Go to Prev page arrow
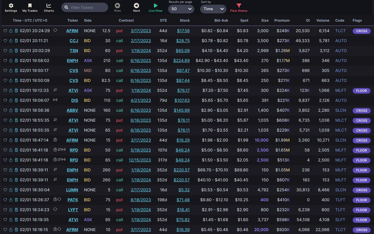 (x=117, y=6)
